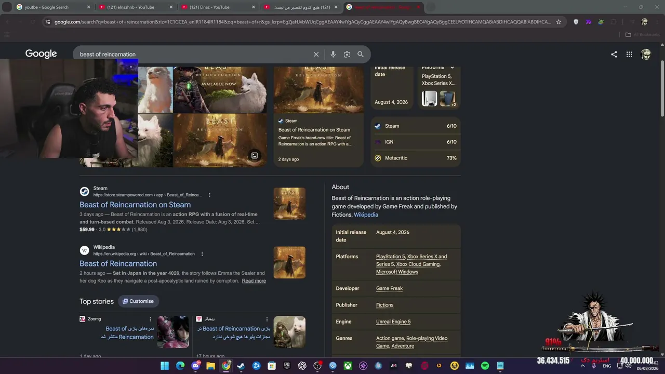
Task: Open the PlayStation 5 platform link
Action: pos(390,257)
